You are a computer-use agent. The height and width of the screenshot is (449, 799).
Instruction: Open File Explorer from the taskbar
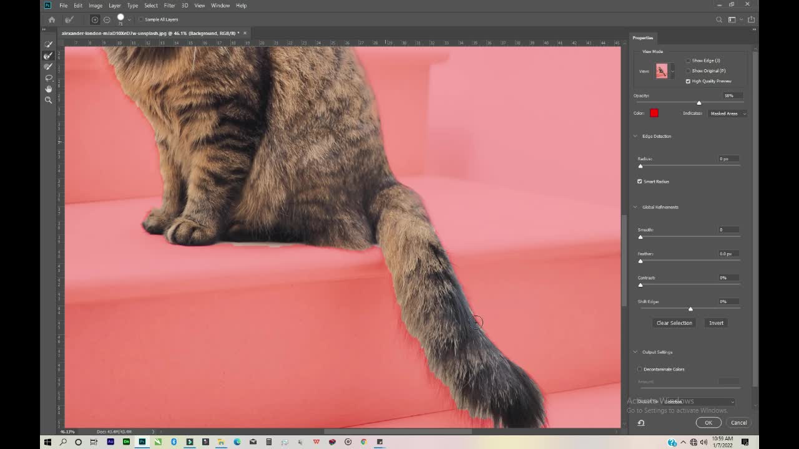[221, 442]
